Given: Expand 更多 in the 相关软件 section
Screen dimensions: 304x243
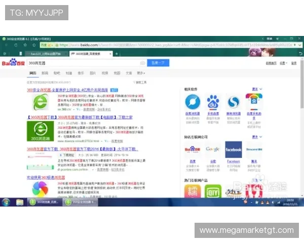Looking at the screenshot, I should point(257,89).
